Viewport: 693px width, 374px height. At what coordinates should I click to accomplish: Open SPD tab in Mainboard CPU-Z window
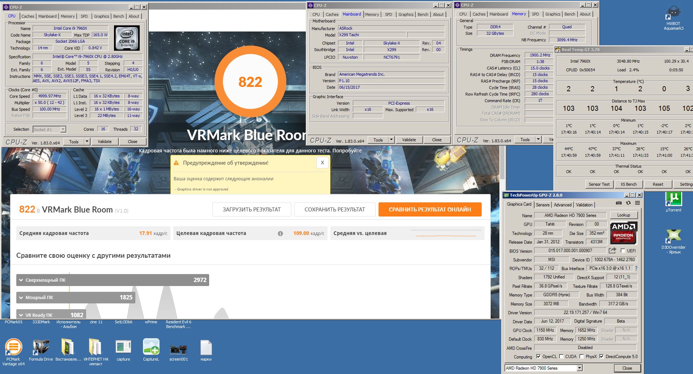click(x=388, y=14)
